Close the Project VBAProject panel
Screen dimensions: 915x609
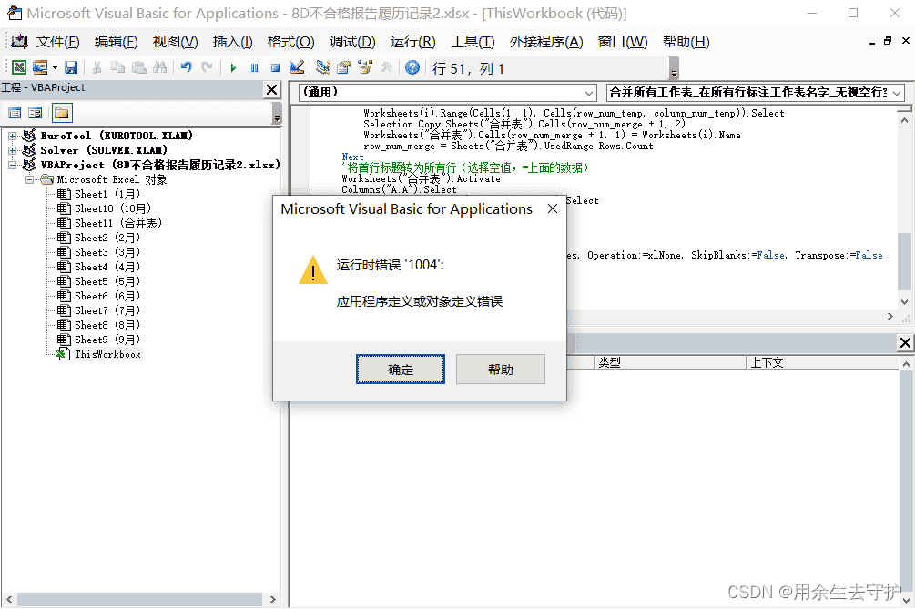pos(272,90)
